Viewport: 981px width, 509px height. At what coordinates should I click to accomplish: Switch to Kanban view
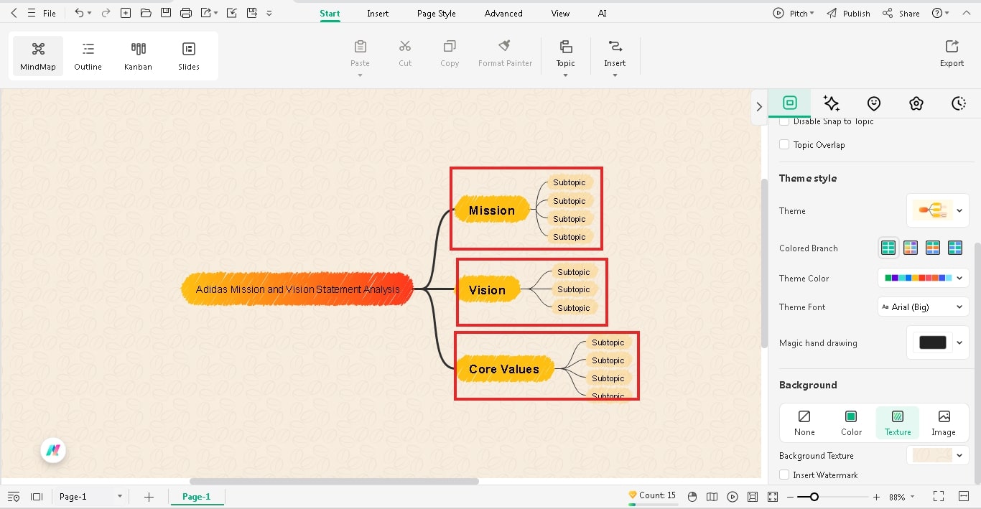click(x=138, y=56)
